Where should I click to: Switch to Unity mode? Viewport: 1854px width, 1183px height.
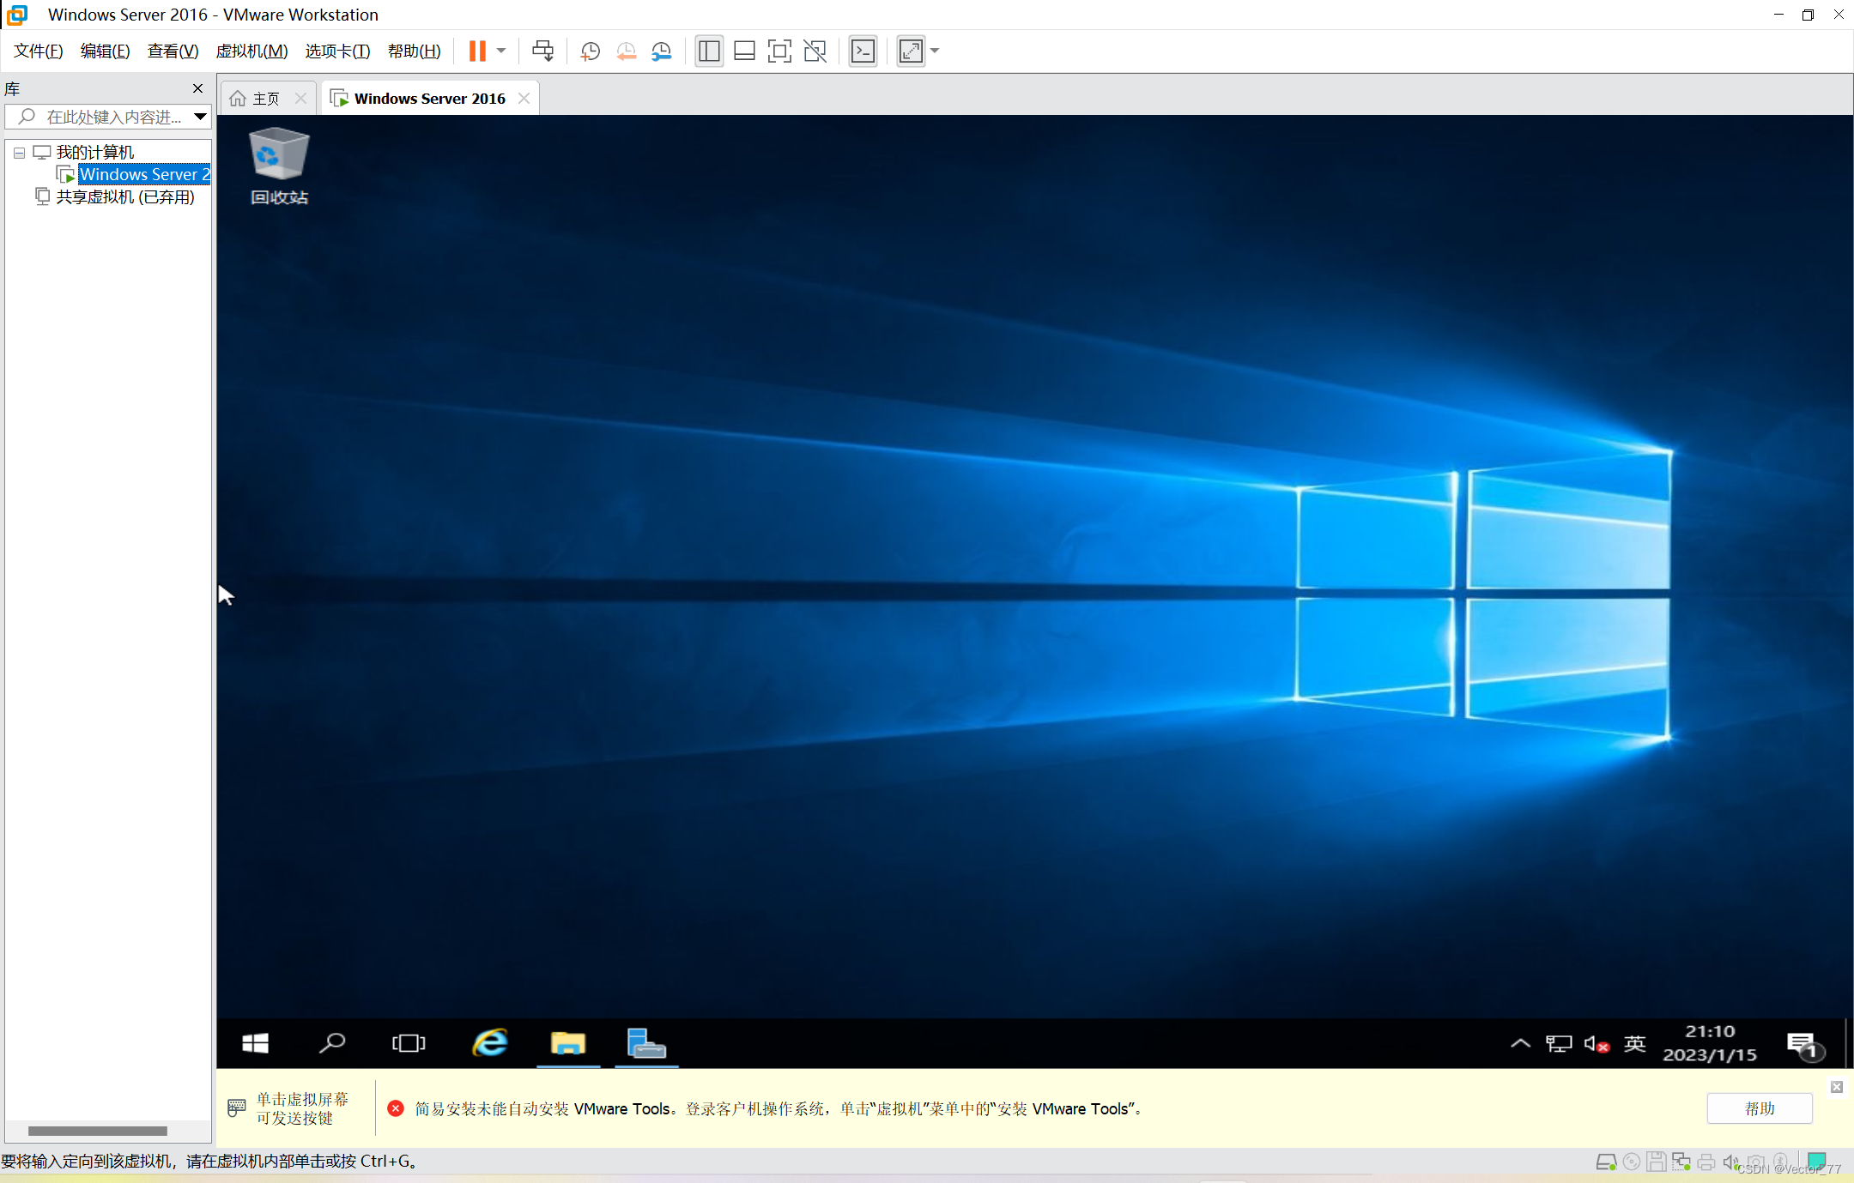click(x=815, y=51)
